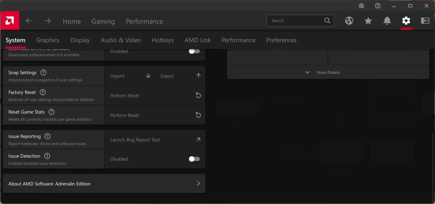Image resolution: width=435 pixels, height=204 pixels.
Task: Click the 'Disabled' label next to Issue Detection
Action: tap(119, 159)
